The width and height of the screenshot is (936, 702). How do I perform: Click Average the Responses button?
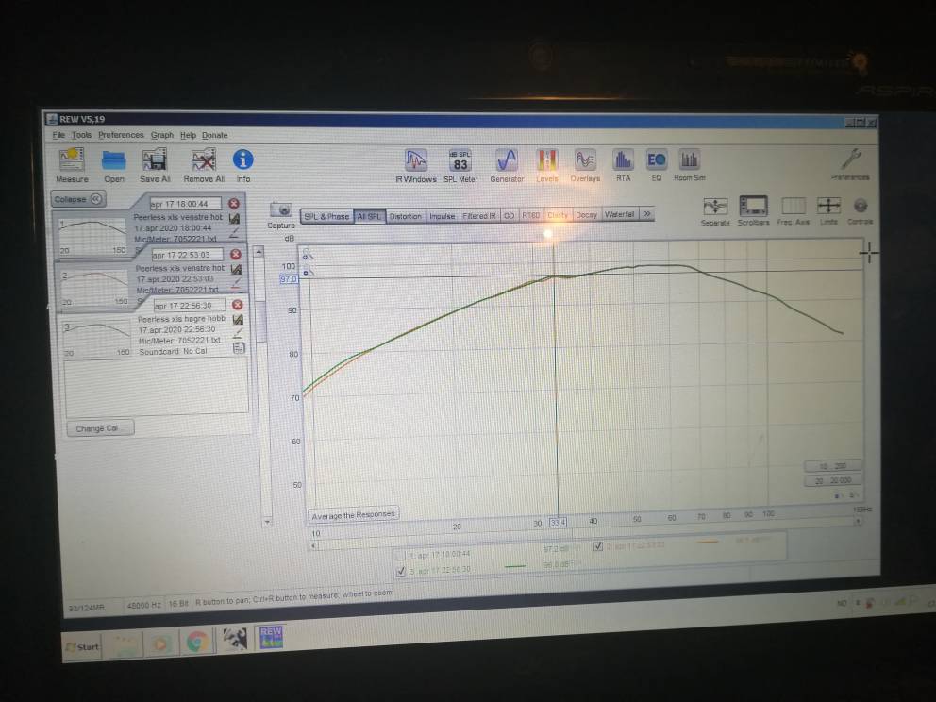[x=354, y=514]
